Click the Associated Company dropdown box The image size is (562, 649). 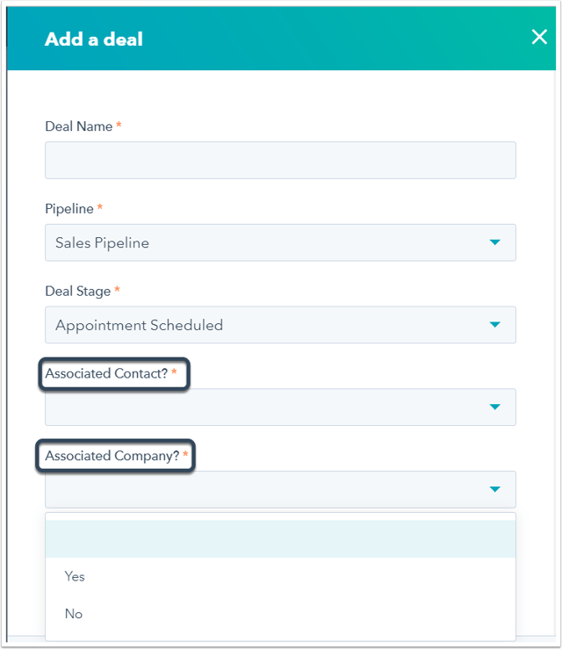pyautogui.click(x=263, y=489)
